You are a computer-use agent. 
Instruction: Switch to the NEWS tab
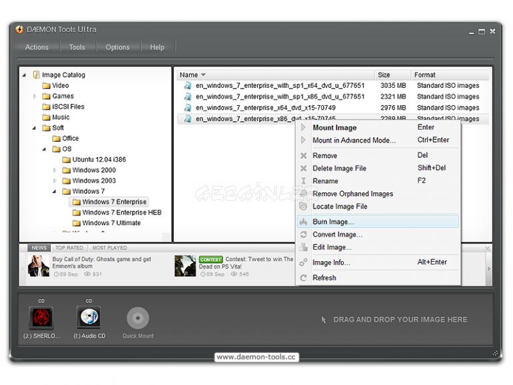(x=39, y=248)
